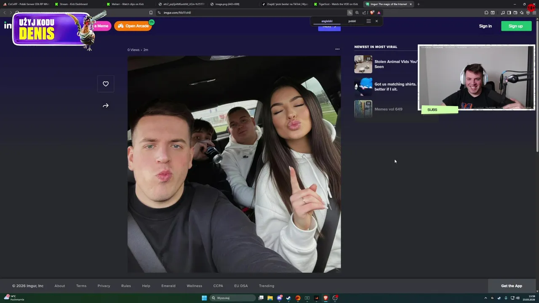This screenshot has height=303, width=539.
Task: Open the browser main hamburger menu
Action: point(534,13)
